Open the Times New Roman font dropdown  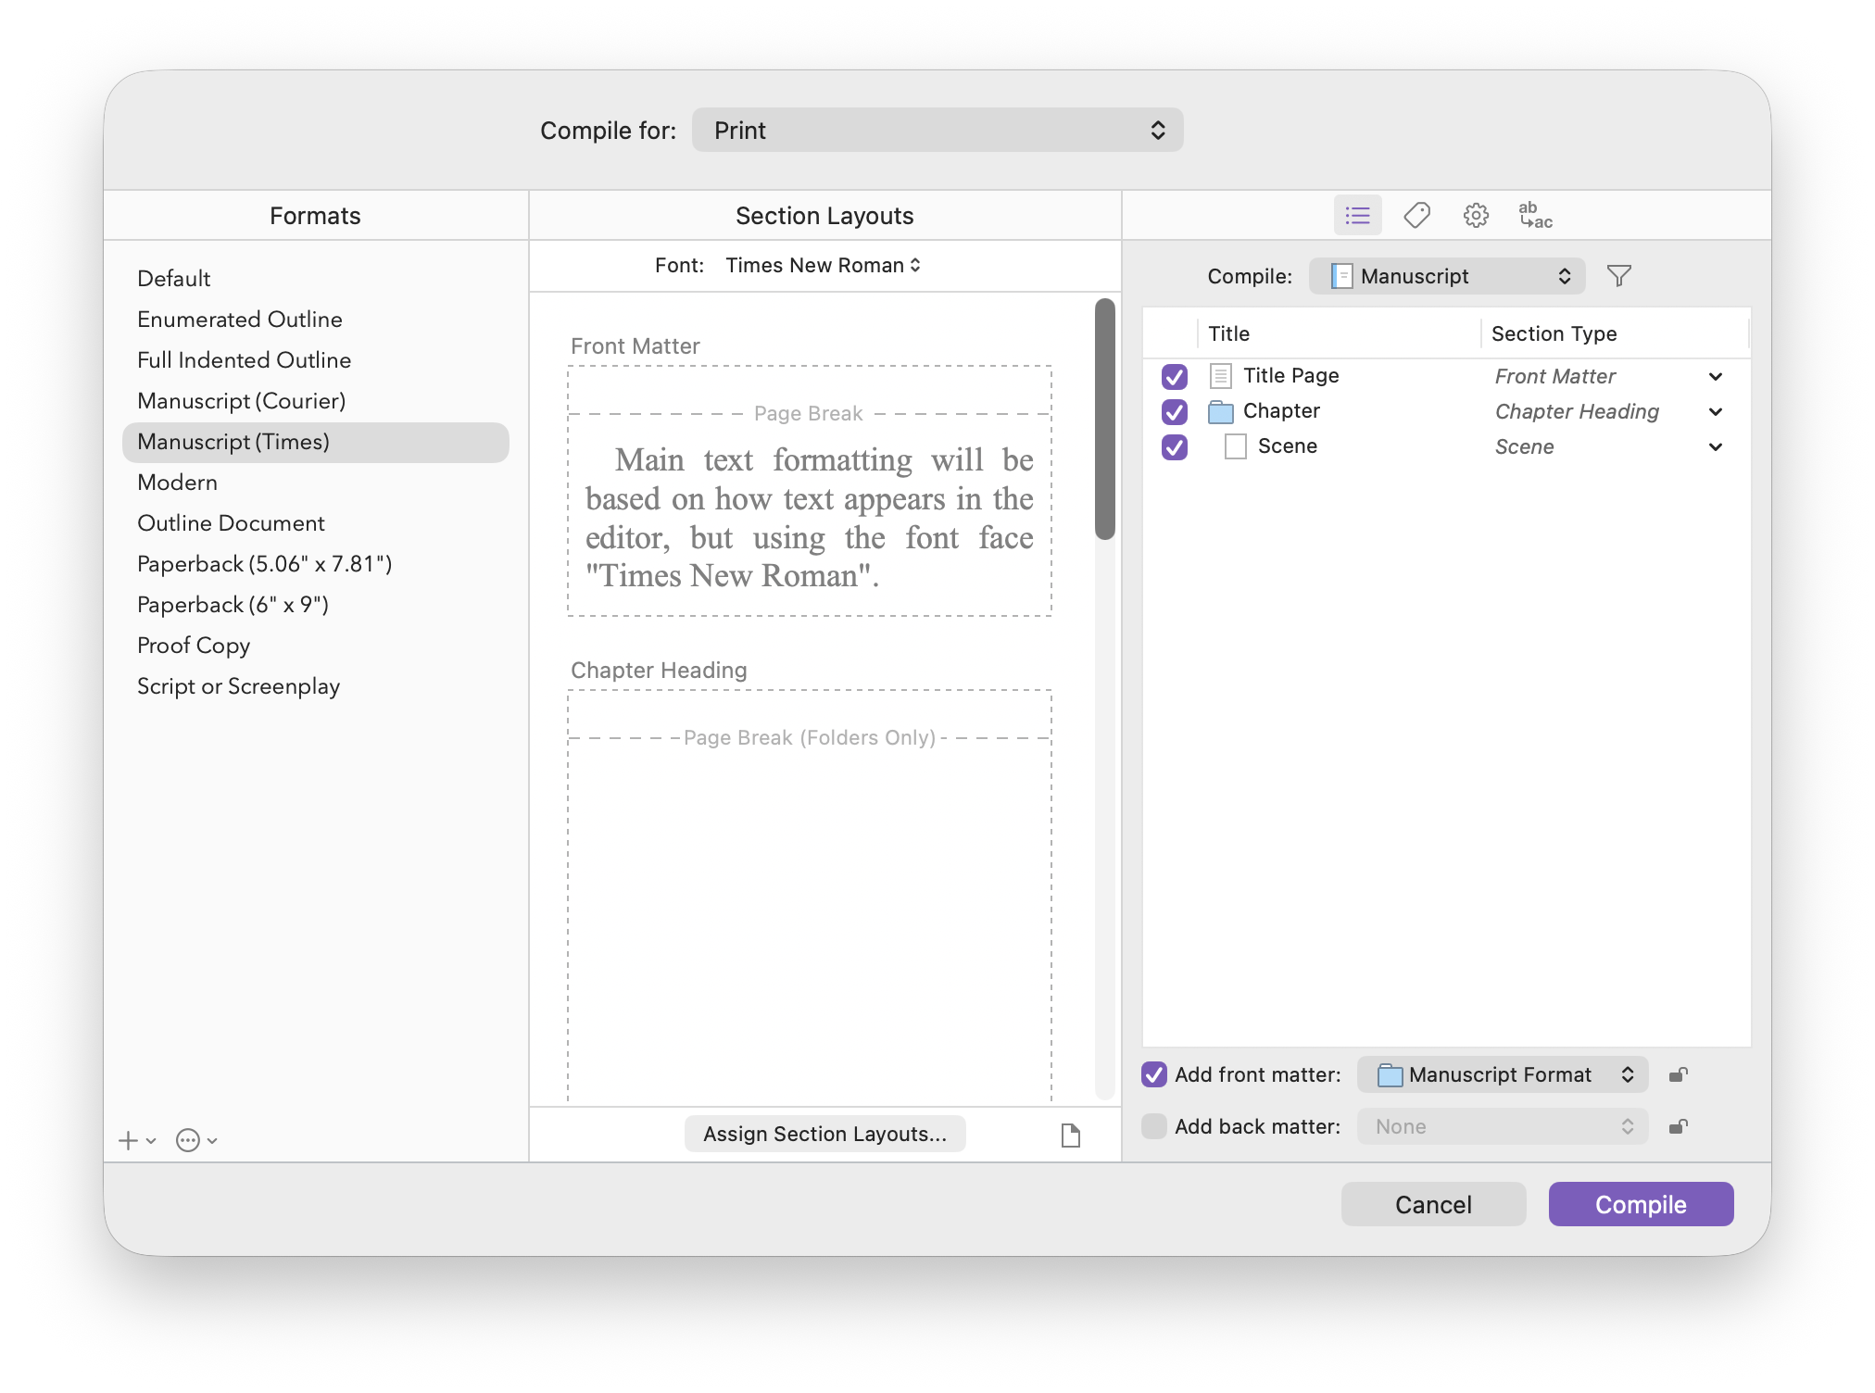[x=823, y=266]
